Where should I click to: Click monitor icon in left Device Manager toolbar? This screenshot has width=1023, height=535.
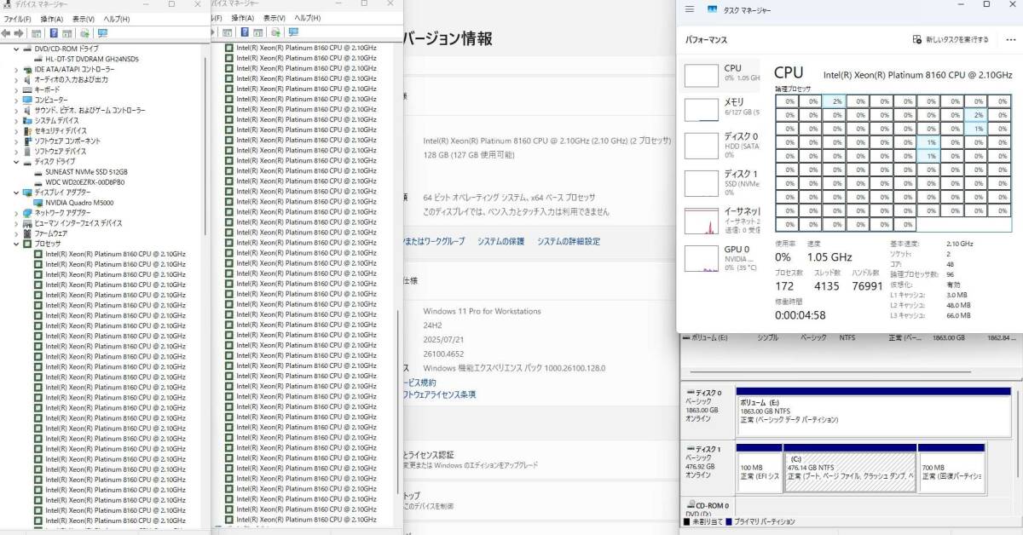tap(102, 33)
